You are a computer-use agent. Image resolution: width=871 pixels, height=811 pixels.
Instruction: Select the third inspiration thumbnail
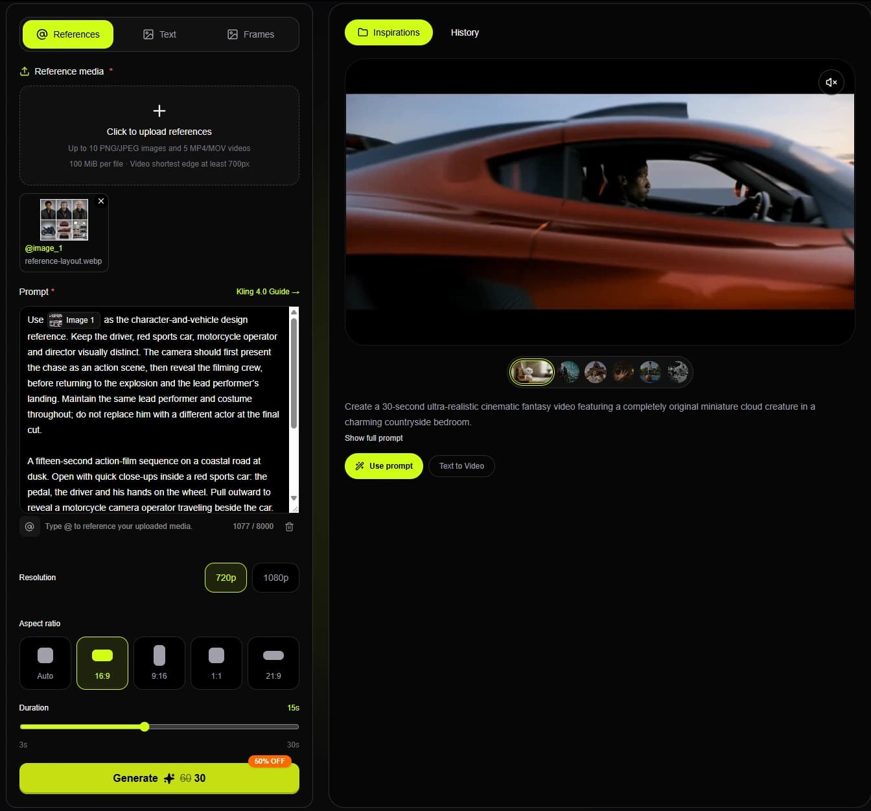596,372
